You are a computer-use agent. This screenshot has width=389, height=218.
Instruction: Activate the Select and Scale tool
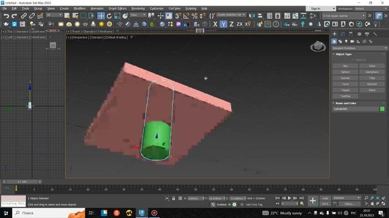[117, 16]
